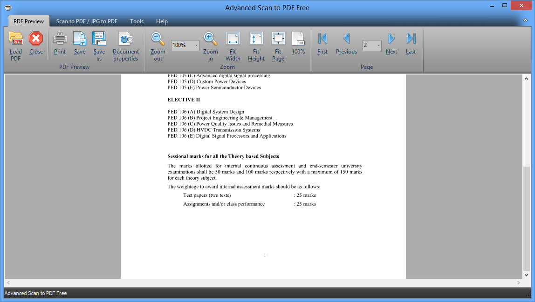Open Document properties
This screenshot has height=302, width=535.
tap(125, 39)
